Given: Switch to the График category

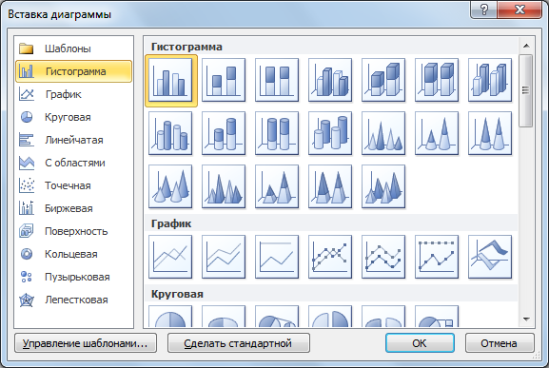Looking at the screenshot, I should (x=74, y=94).
